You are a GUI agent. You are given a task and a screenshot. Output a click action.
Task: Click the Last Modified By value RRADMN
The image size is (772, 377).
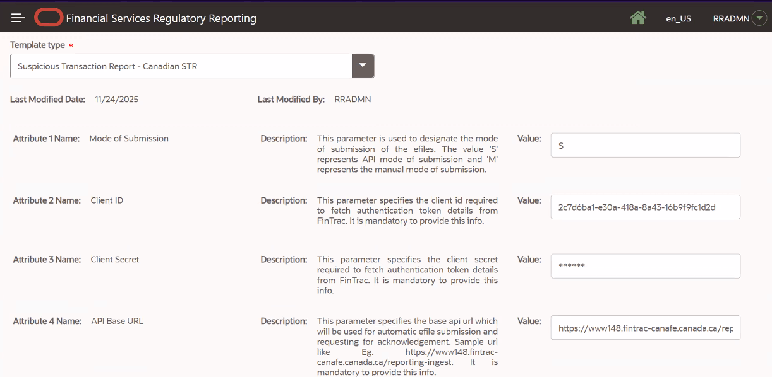(x=353, y=99)
